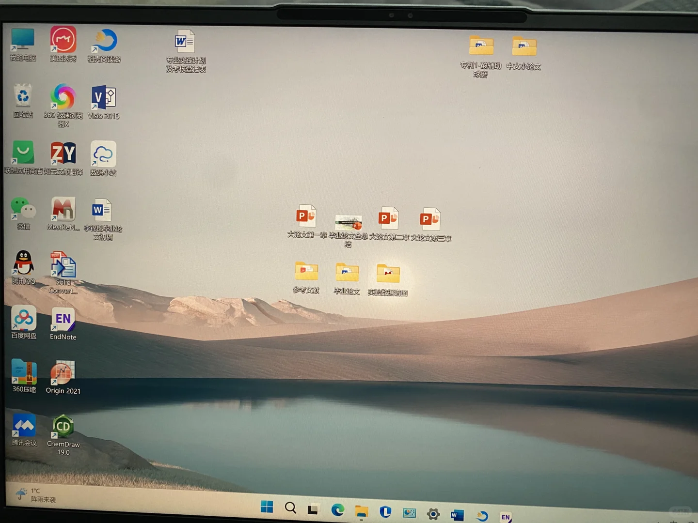Open File Explorer from the taskbar
698x523 pixels.
pyautogui.click(x=362, y=511)
